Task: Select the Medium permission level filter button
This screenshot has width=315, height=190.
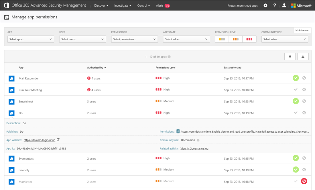Action: tap(235, 39)
